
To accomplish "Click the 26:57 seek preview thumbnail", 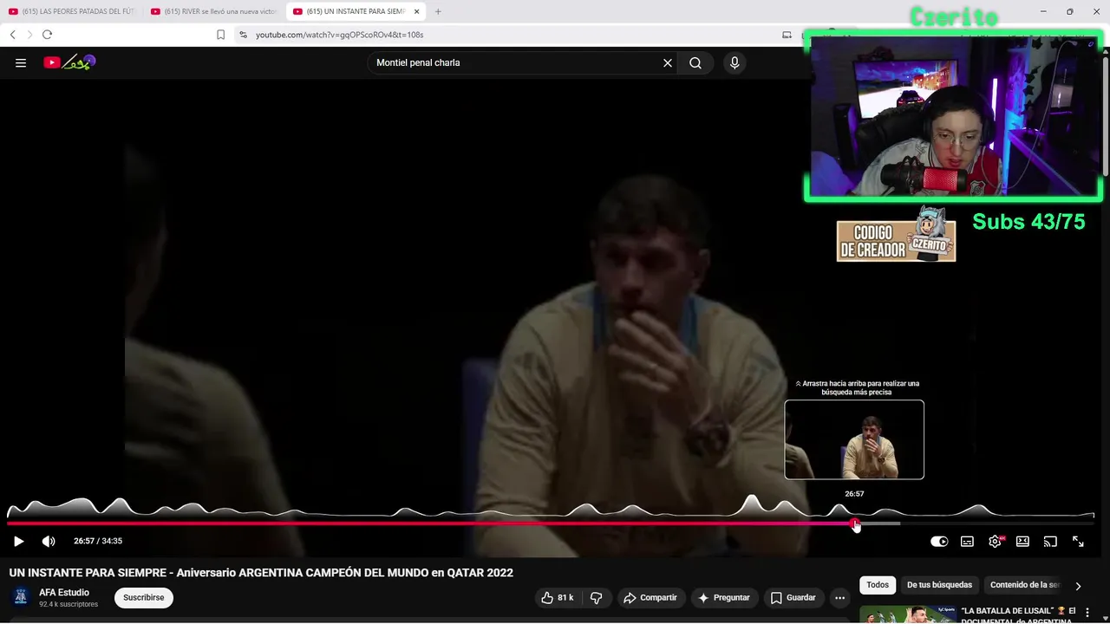I will click(854, 439).
